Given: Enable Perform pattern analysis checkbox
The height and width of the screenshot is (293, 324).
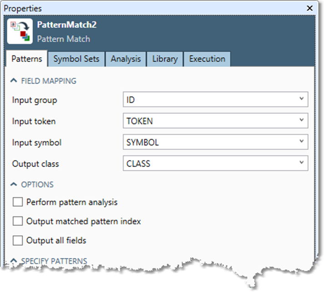Looking at the screenshot, I should 18,202.
